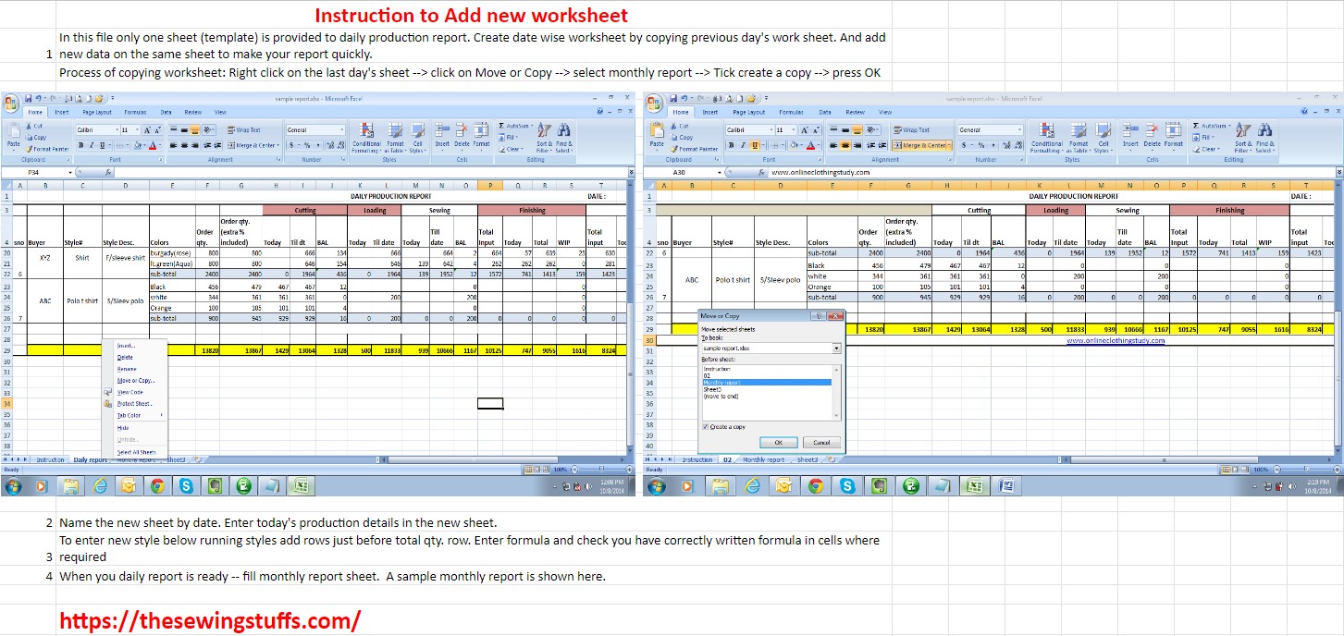Image resolution: width=1344 pixels, height=636 pixels.
Task: Open the To book dropdown in dialog
Action: pyautogui.click(x=837, y=349)
